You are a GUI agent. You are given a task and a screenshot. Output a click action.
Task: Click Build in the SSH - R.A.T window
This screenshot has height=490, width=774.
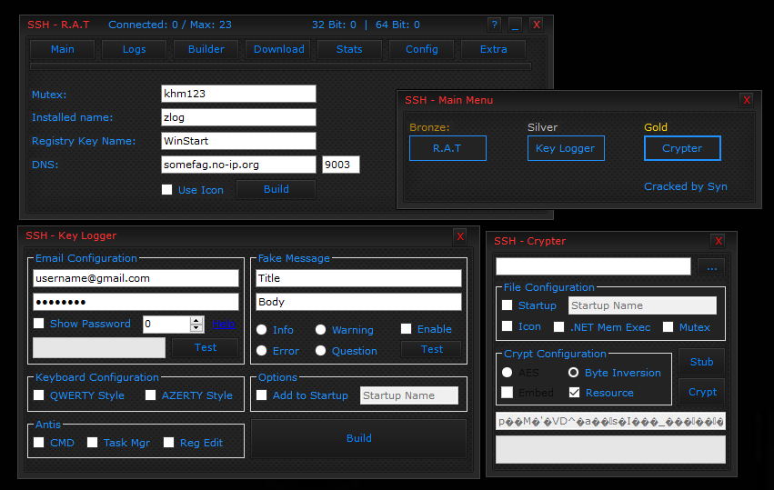[276, 189]
